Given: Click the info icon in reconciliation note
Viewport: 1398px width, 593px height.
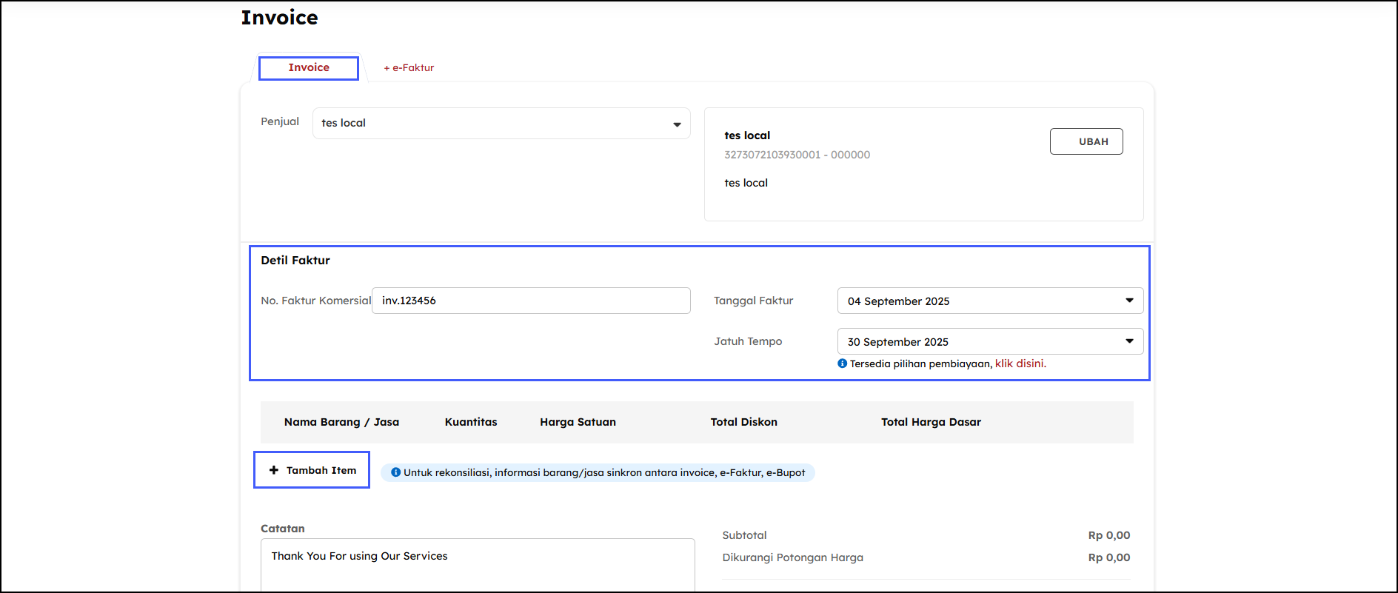Looking at the screenshot, I should click(x=395, y=472).
